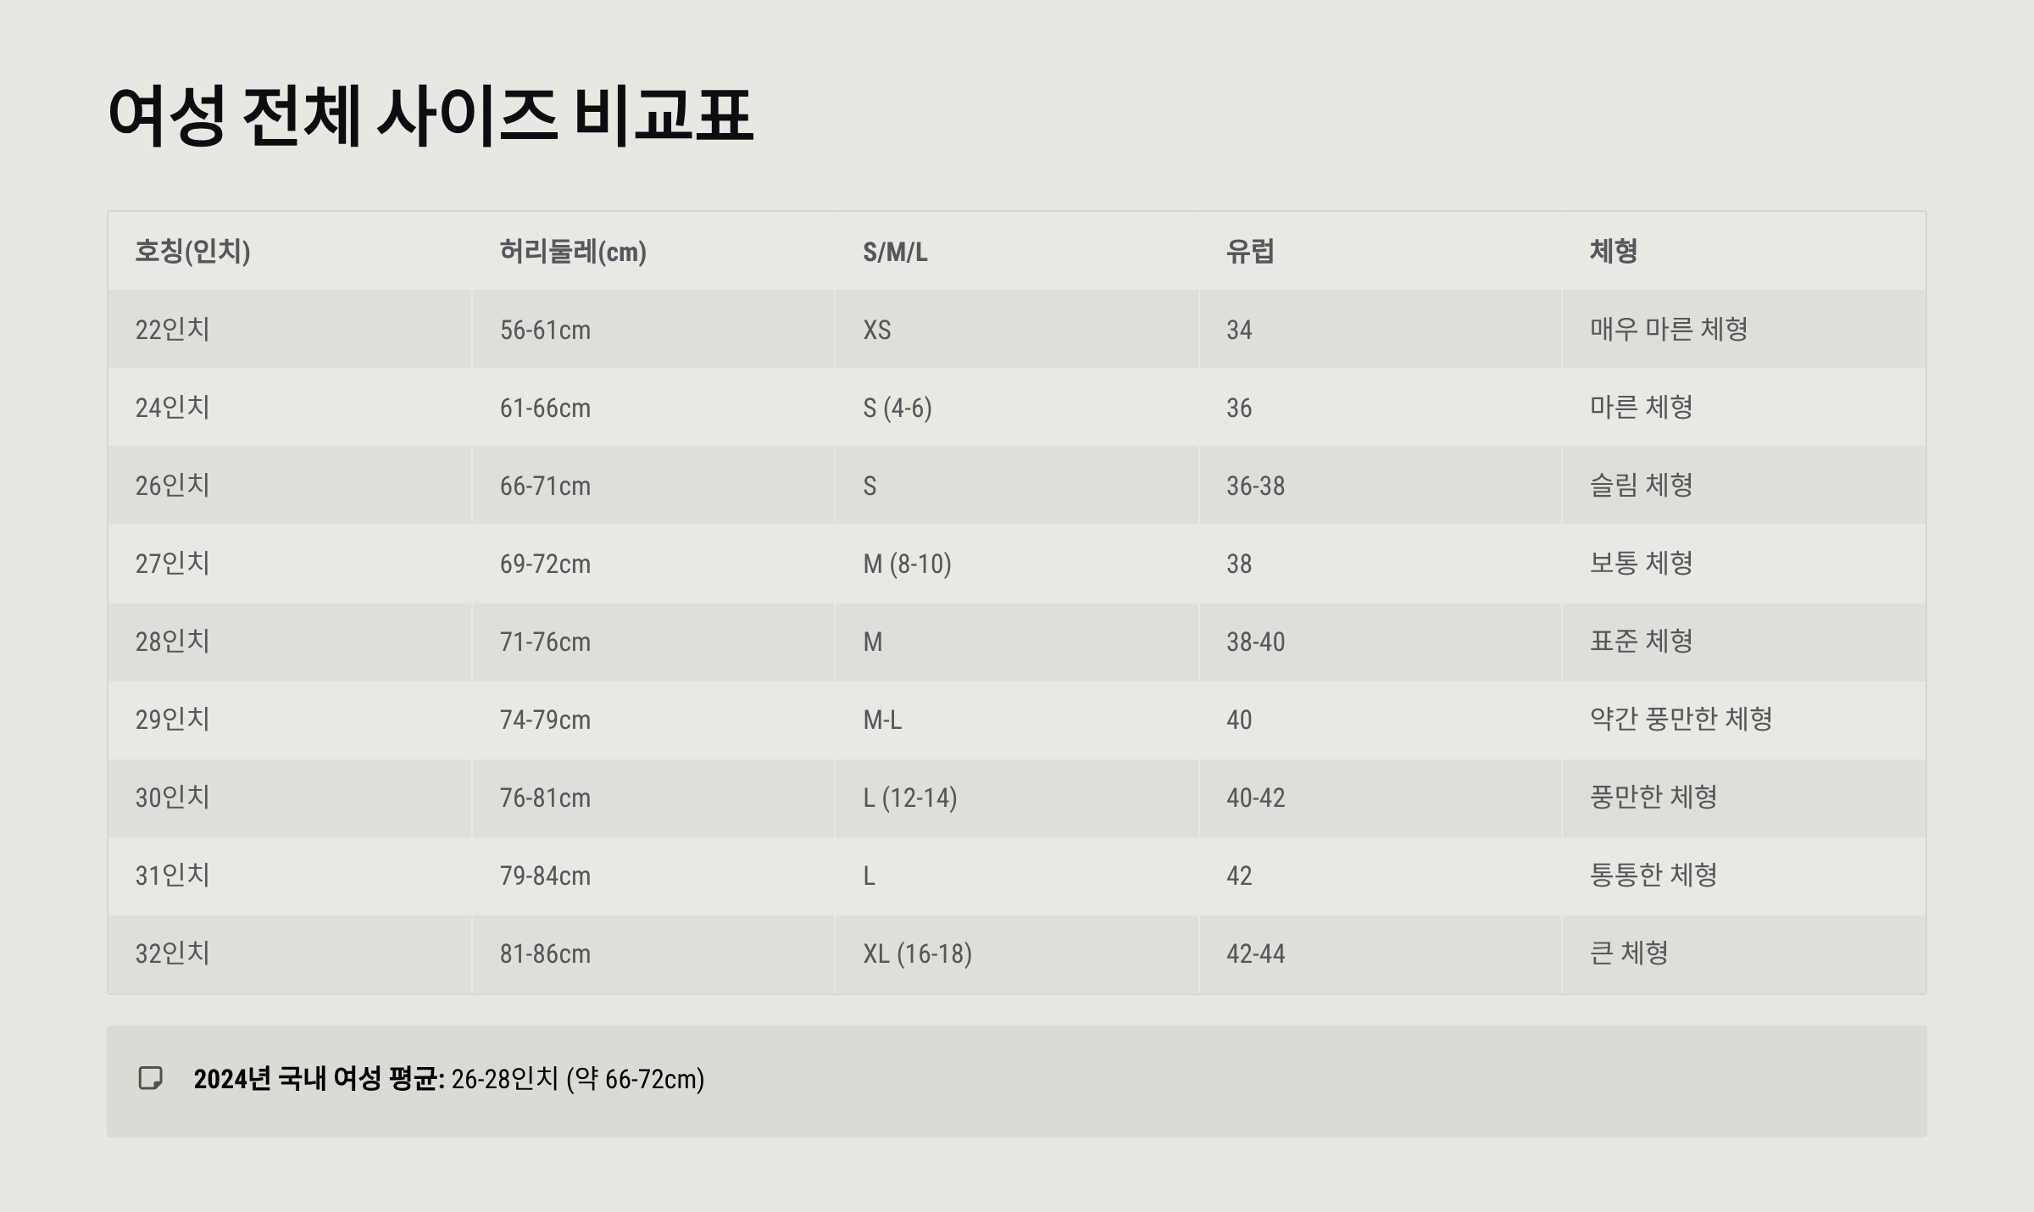The height and width of the screenshot is (1212, 2034).
Task: Click the 여성 전체 사이즈 비교표 heading
Action: tap(431, 114)
